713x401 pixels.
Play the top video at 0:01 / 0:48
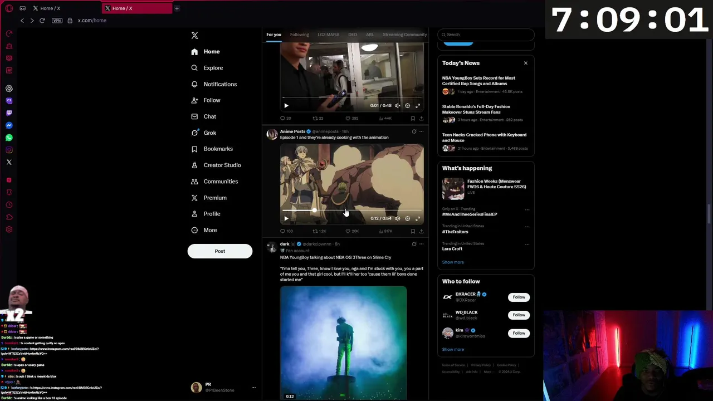(x=286, y=105)
